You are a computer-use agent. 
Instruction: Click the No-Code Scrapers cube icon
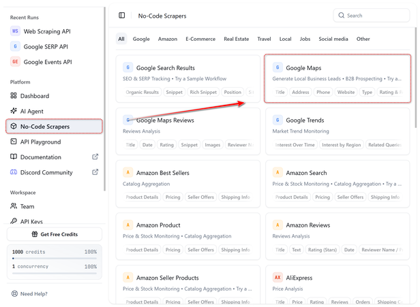[x=14, y=126]
